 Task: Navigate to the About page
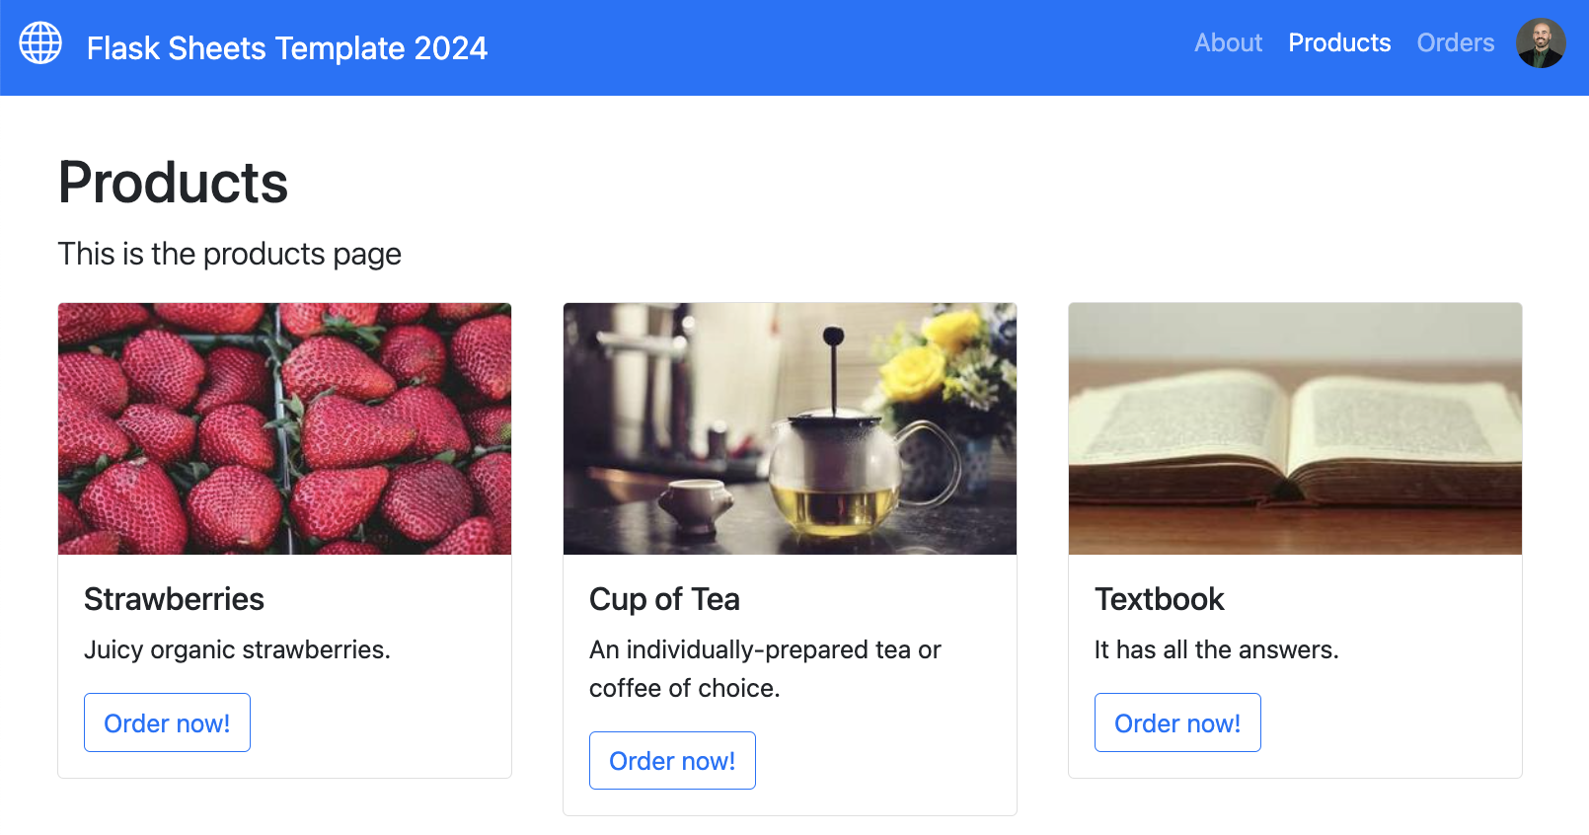point(1227,43)
